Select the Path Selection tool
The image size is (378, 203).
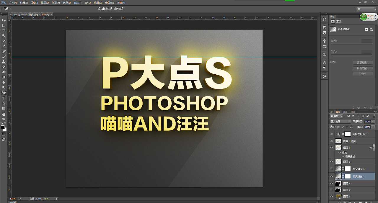4,103
